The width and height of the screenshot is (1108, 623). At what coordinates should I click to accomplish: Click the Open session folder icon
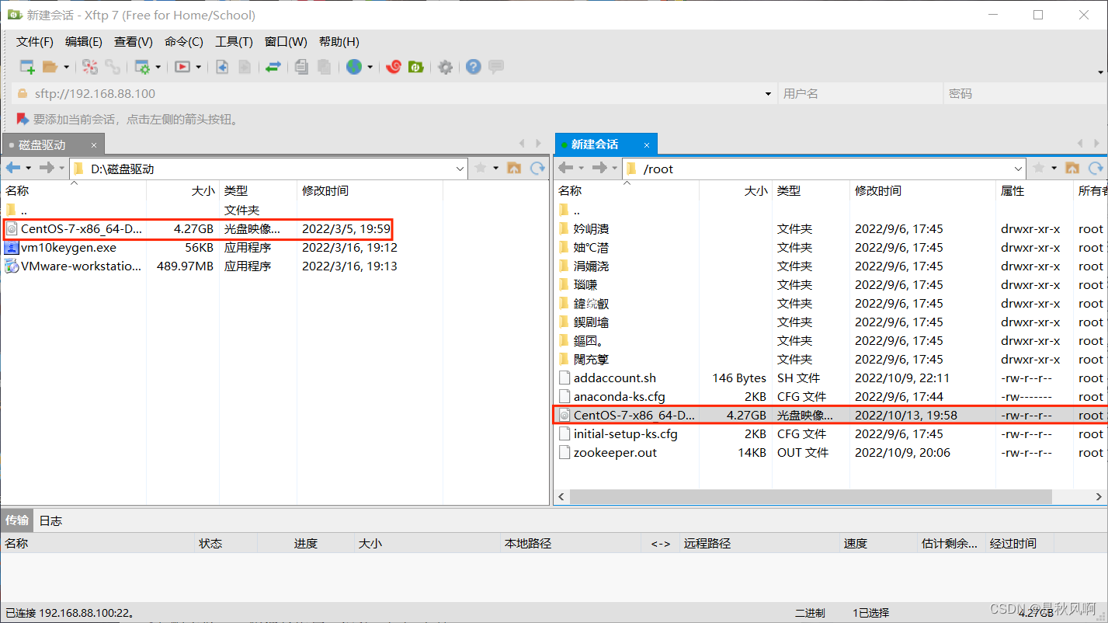(50, 67)
